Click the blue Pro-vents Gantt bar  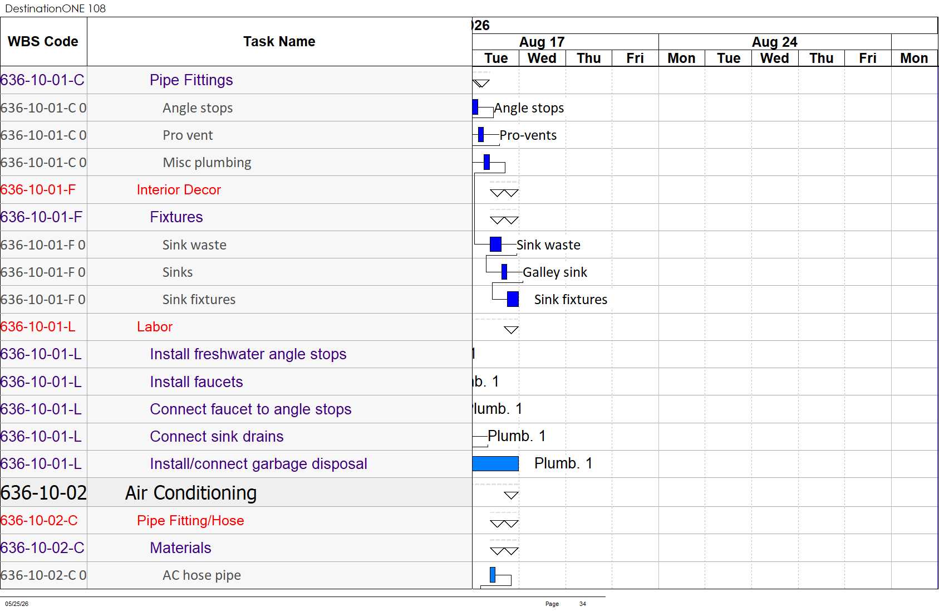tap(481, 134)
